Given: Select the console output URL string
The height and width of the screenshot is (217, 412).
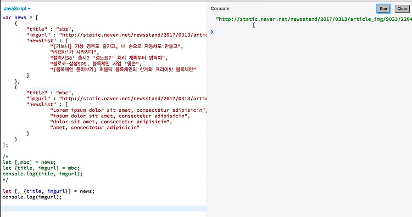Looking at the screenshot, I should coord(314,19).
